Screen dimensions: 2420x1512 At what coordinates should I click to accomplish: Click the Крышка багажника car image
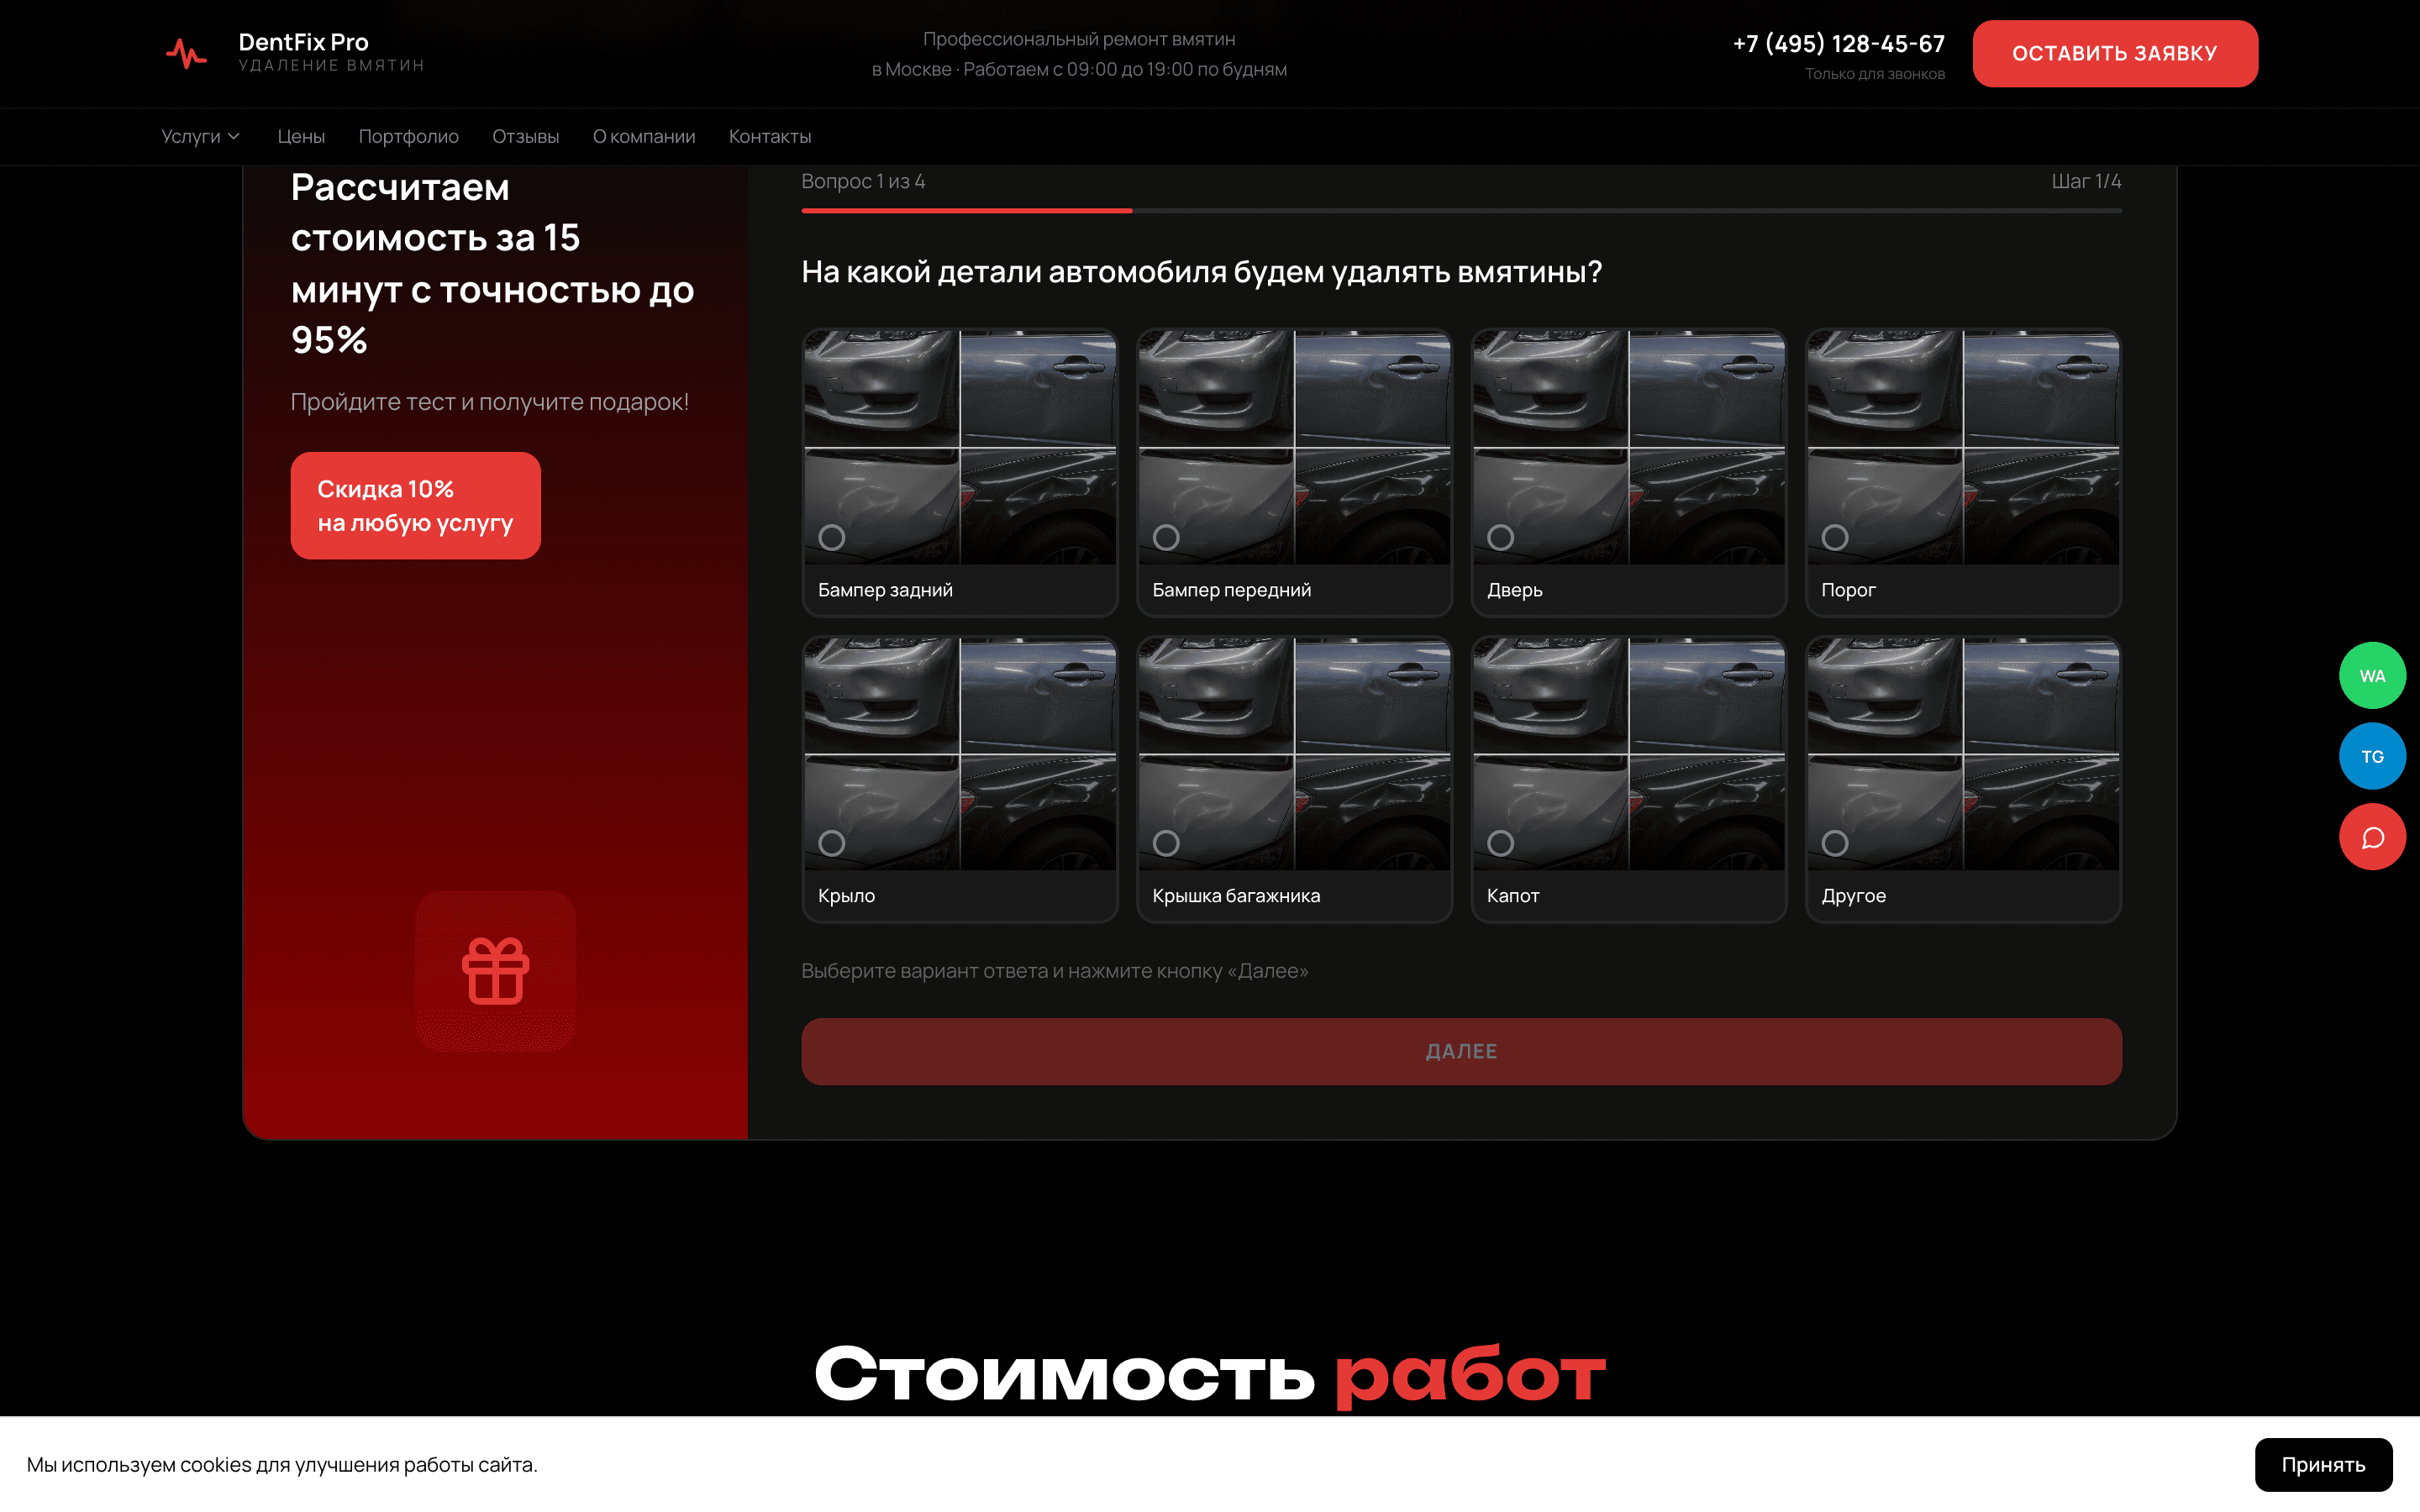pos(1294,754)
